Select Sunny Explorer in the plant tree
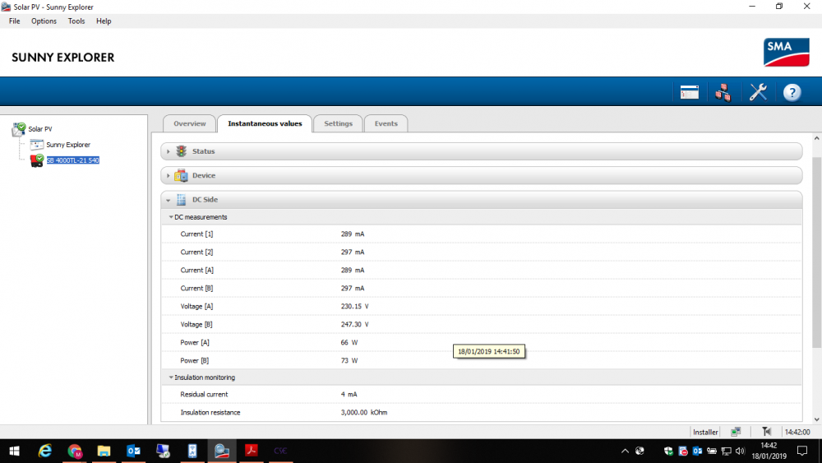 pos(68,145)
